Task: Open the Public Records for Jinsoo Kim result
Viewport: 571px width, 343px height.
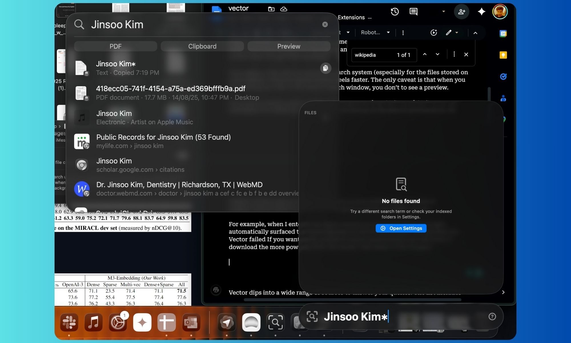Action: (x=164, y=137)
